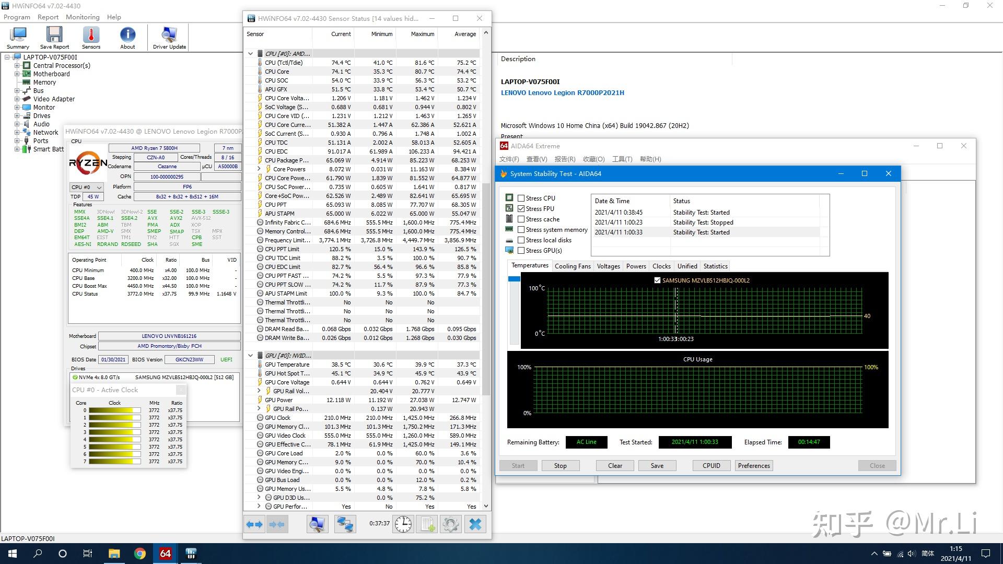Expand the Core Powers sensor row

tap(259, 169)
